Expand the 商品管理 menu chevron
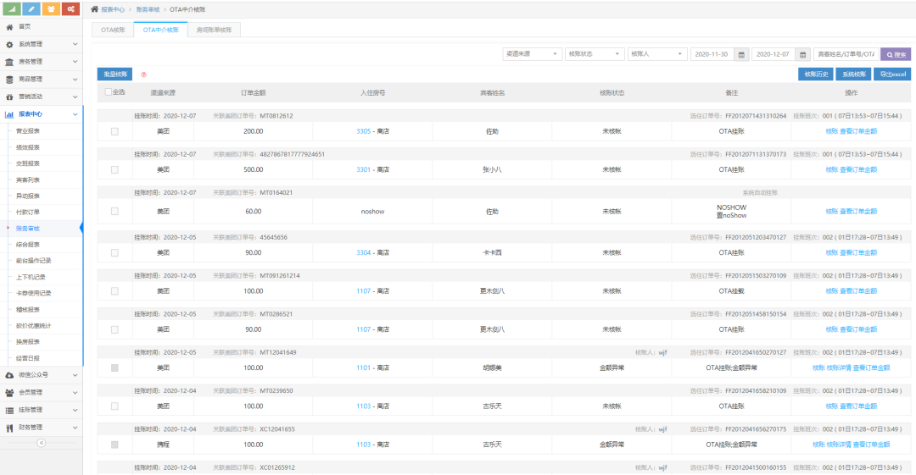This screenshot has height=475, width=916. tap(75, 80)
